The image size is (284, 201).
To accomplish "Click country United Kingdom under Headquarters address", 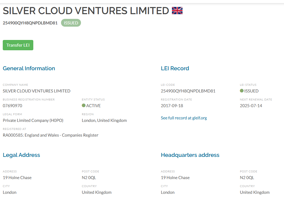I will point(255,192).
